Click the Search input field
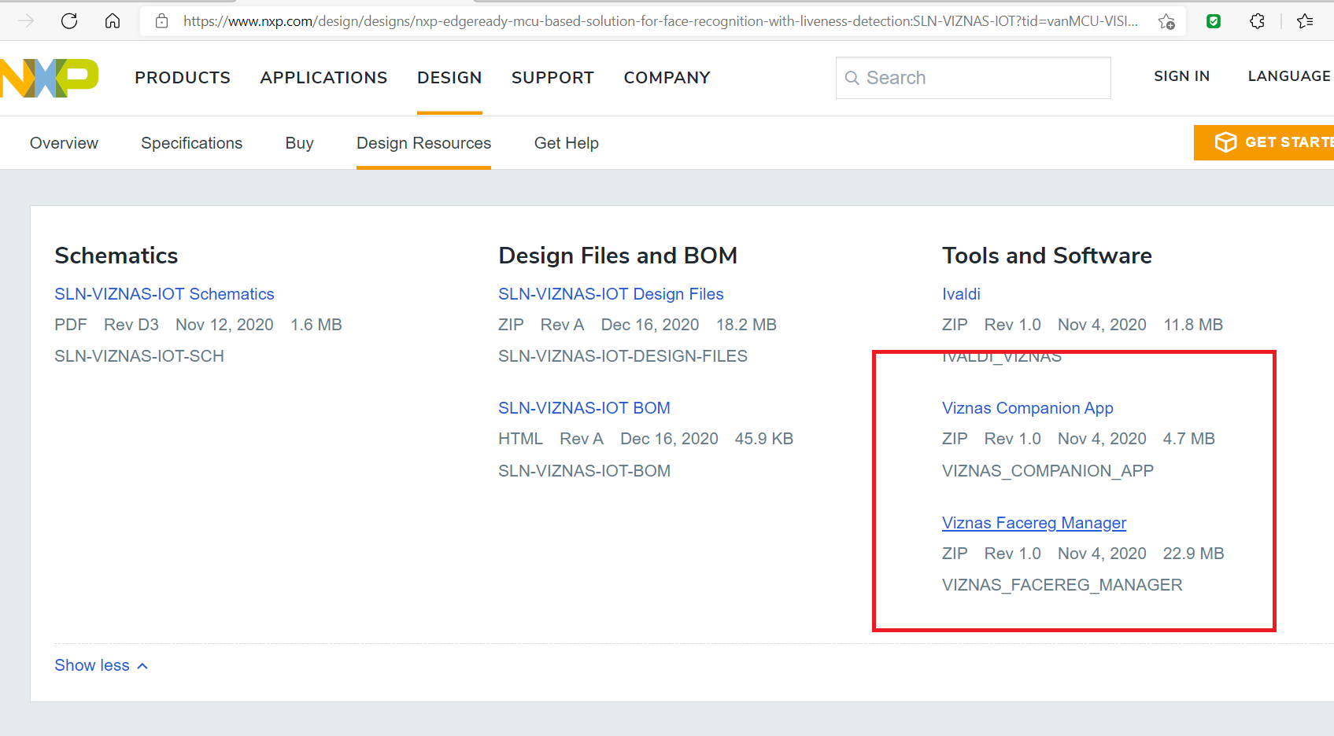 974,78
